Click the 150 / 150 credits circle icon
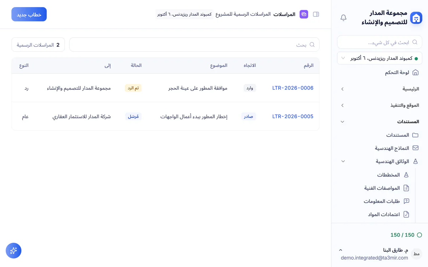The image size is (428, 267). pyautogui.click(x=419, y=235)
